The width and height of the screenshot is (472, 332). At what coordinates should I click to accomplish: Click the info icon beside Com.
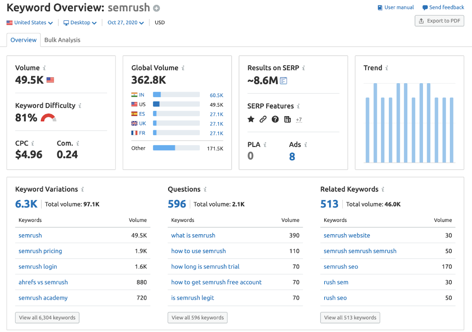click(78, 143)
